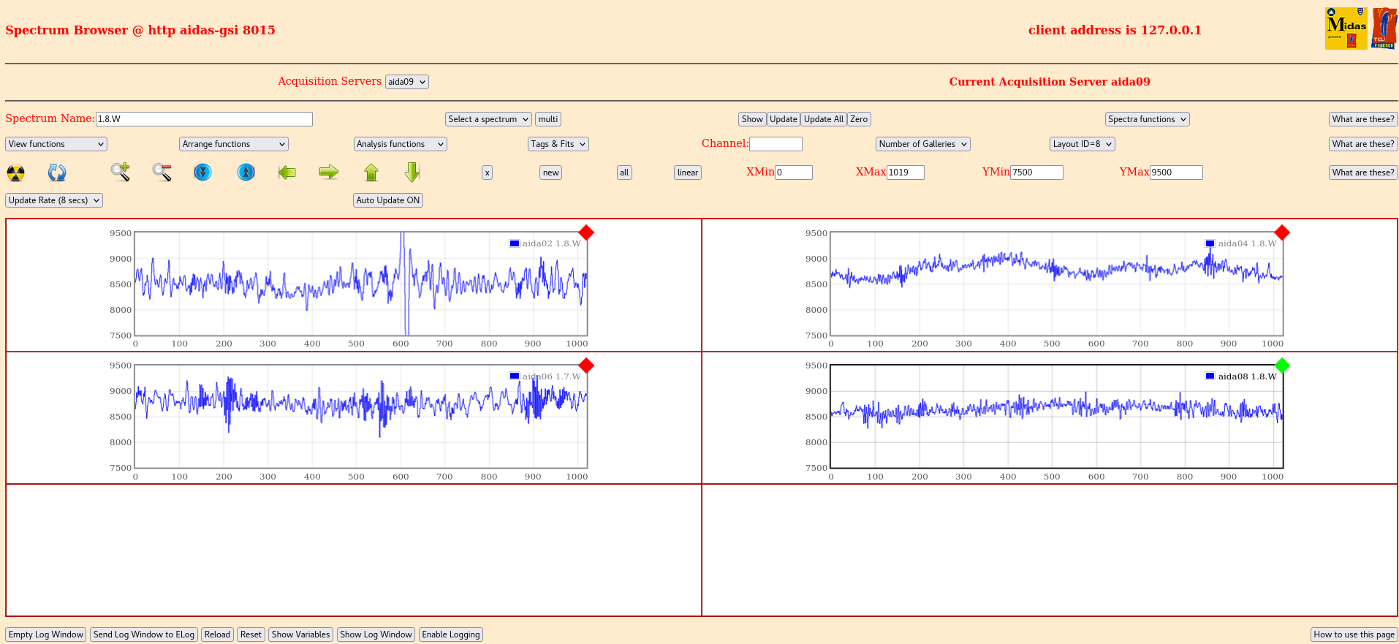Toggle Auto Update ON button

click(388, 200)
